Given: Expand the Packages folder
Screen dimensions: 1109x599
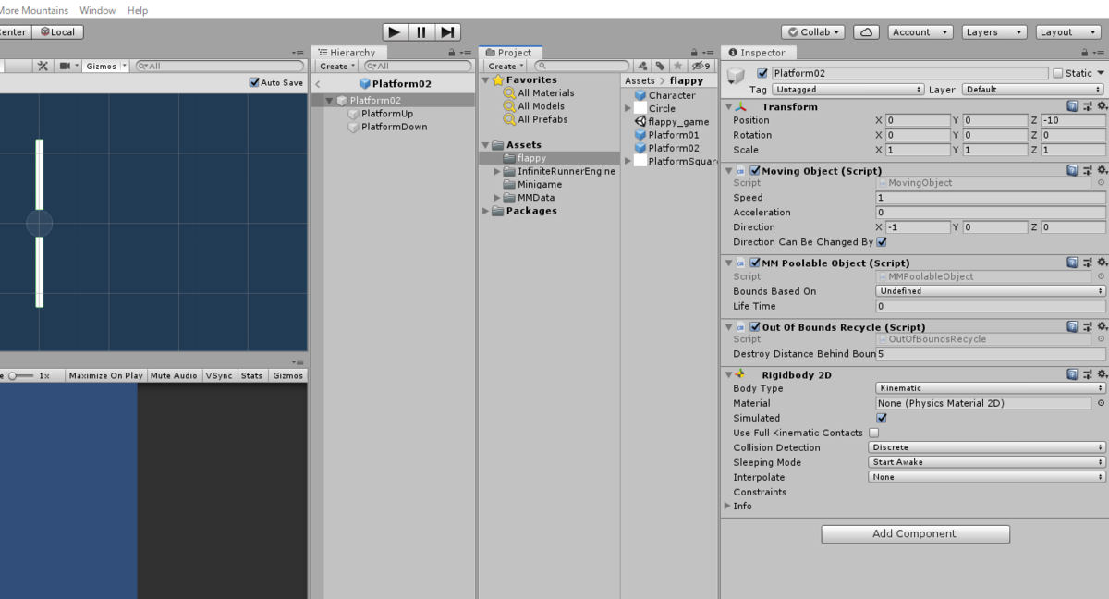Looking at the screenshot, I should click(486, 211).
